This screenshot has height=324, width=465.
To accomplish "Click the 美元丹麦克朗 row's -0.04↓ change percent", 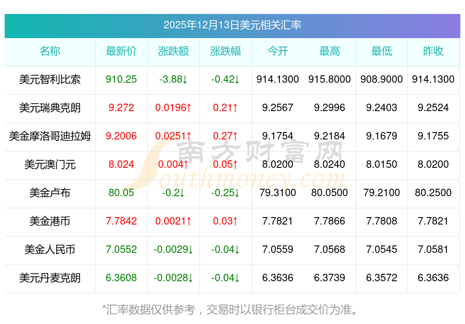I will click(226, 278).
